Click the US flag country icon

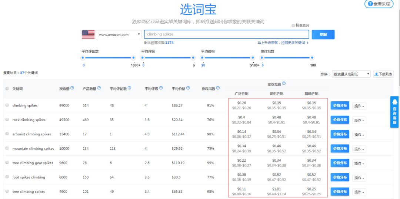coord(88,34)
